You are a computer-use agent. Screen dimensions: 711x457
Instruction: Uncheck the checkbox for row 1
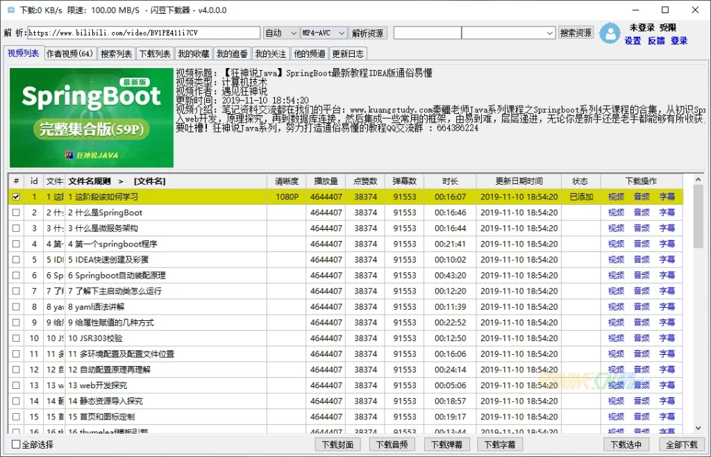point(16,197)
